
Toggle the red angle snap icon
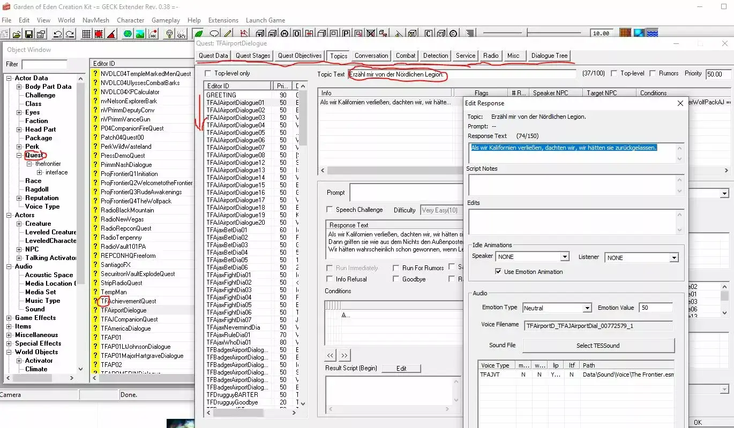111,34
